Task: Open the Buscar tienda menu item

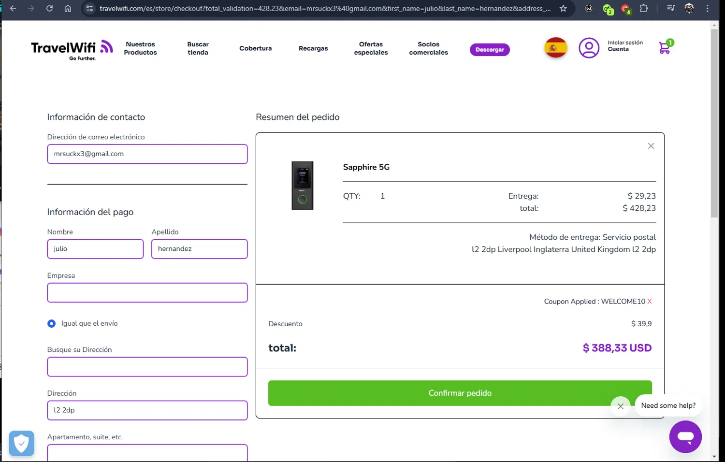Action: point(198,48)
